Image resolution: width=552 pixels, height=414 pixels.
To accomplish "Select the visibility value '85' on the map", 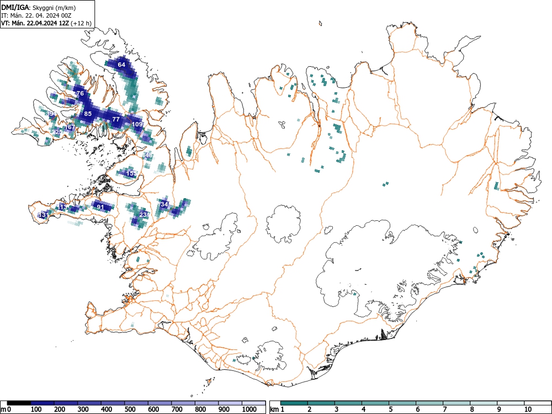I will (x=88, y=114).
